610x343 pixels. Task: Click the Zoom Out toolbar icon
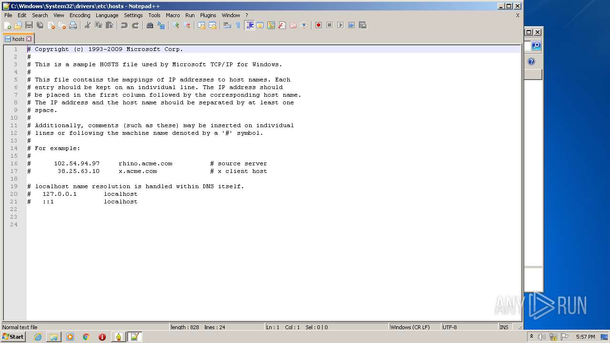[187, 25]
